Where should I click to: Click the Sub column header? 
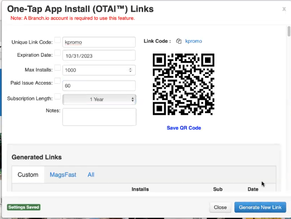point(218,189)
